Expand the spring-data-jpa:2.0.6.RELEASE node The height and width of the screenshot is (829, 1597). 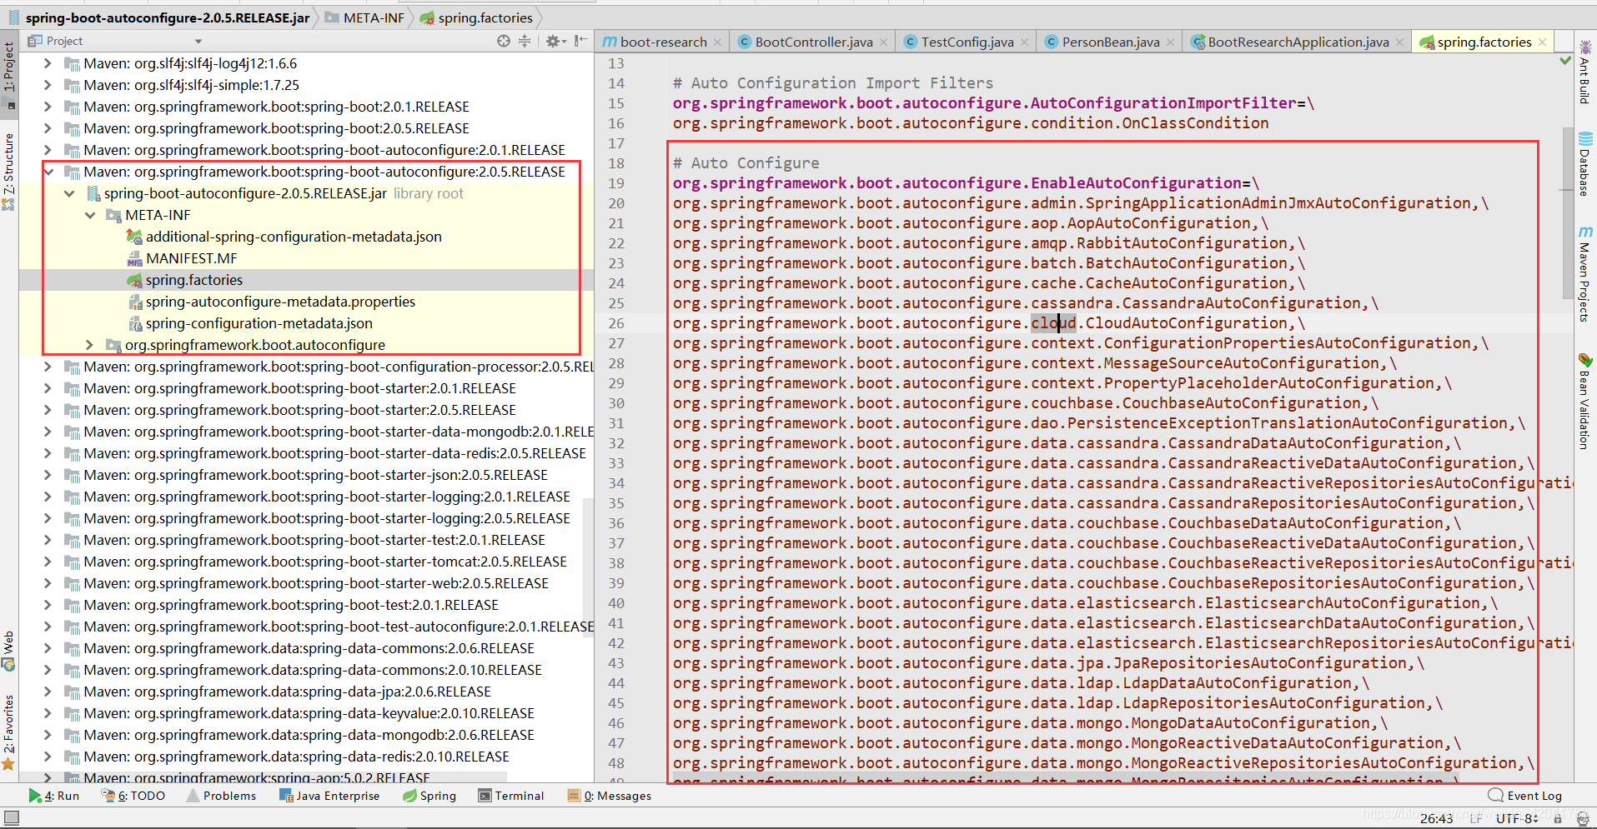pyautogui.click(x=48, y=692)
